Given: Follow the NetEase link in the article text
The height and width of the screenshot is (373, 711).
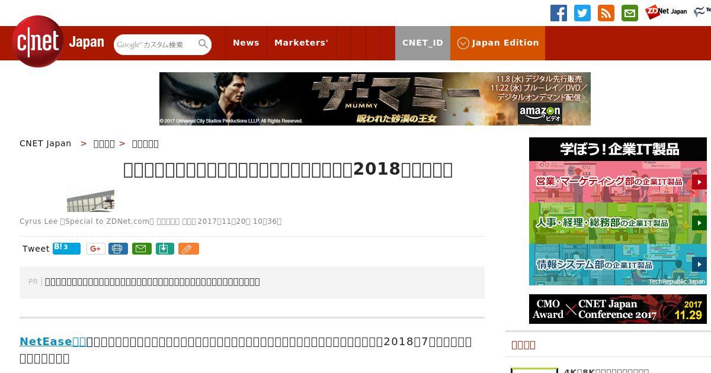Looking at the screenshot, I should tap(53, 342).
